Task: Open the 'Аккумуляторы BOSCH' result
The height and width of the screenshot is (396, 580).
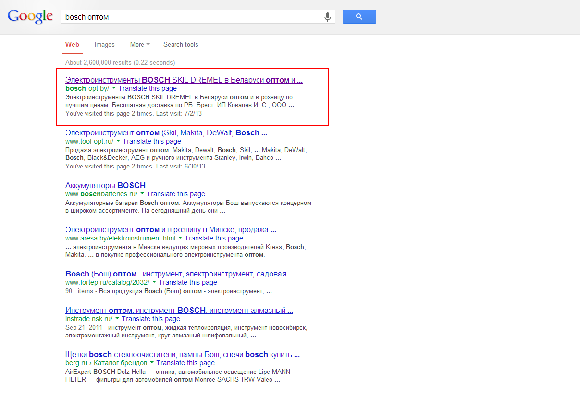Action: (105, 185)
